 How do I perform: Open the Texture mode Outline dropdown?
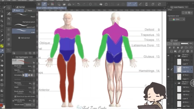[29, 105]
